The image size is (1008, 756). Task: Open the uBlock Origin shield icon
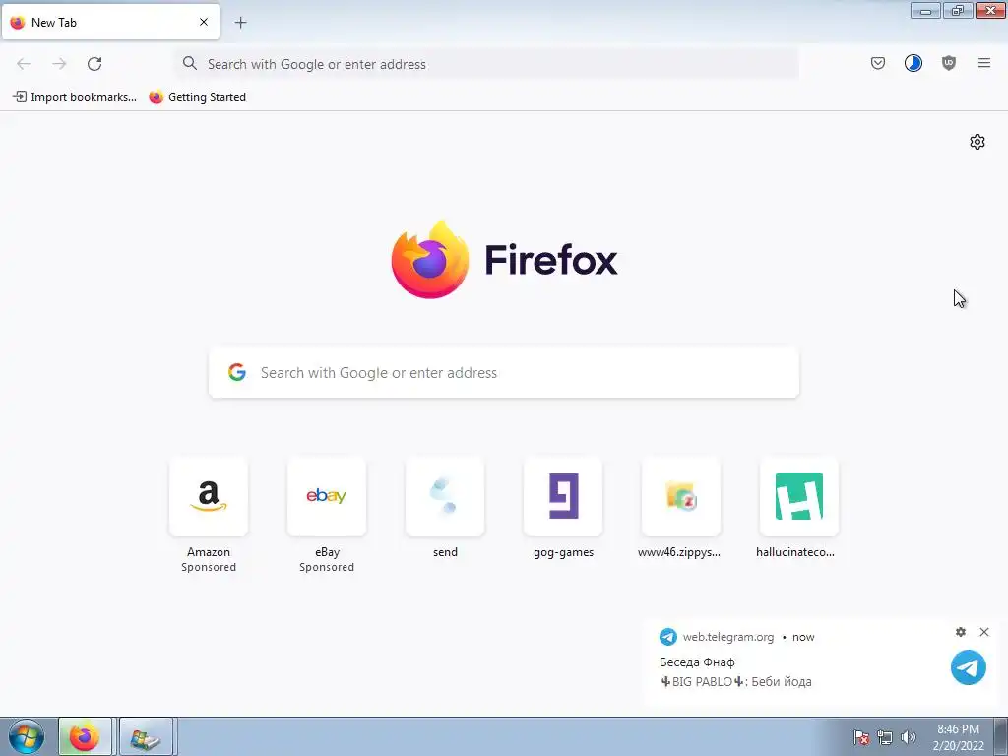[948, 63]
